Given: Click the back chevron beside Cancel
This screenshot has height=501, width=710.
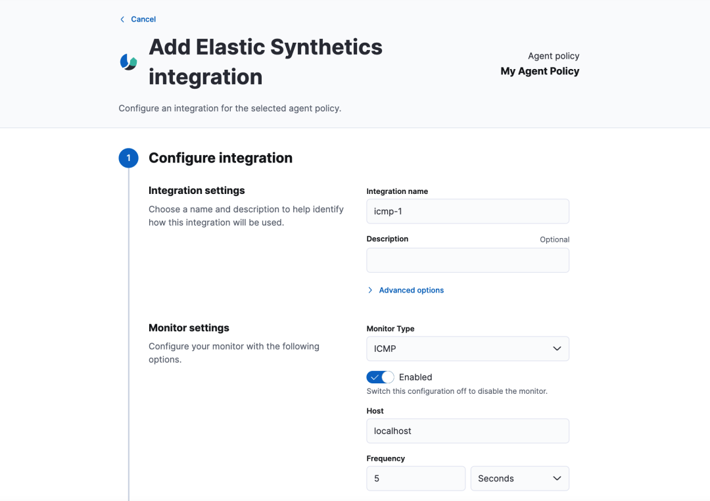Looking at the screenshot, I should (x=122, y=20).
